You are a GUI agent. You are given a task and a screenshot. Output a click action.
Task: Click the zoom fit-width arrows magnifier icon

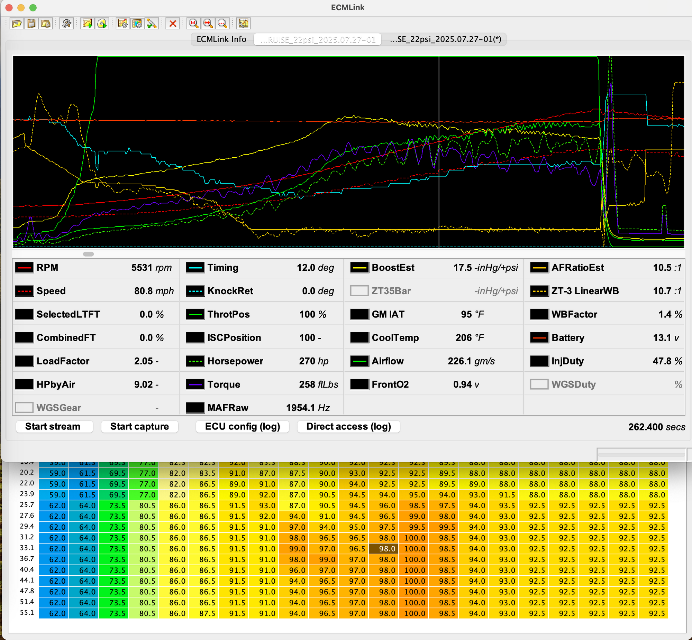click(208, 24)
